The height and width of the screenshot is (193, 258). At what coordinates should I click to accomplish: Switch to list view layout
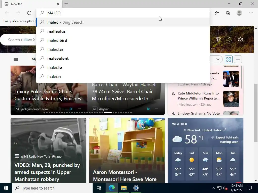point(238,59)
